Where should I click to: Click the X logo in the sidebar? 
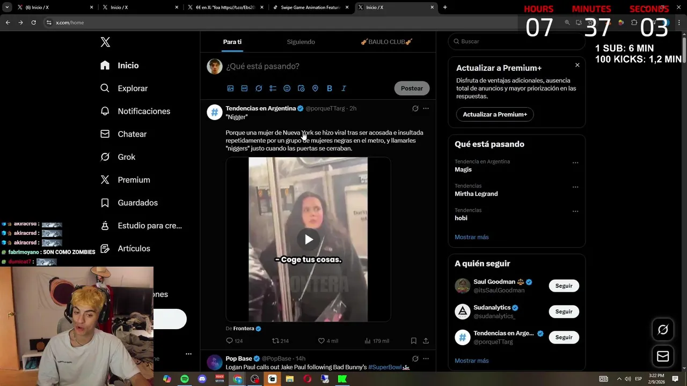coord(105,42)
